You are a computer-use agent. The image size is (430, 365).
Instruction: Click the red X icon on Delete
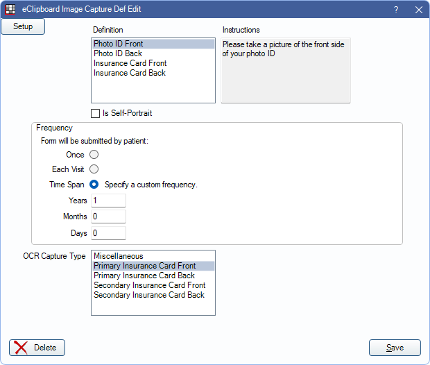tap(22, 348)
